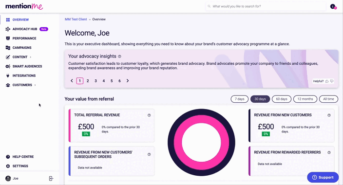Screen dimensions: 343x185
Task: Open Revenue From Rewarded Referrers help icon
Action: [x=329, y=152]
